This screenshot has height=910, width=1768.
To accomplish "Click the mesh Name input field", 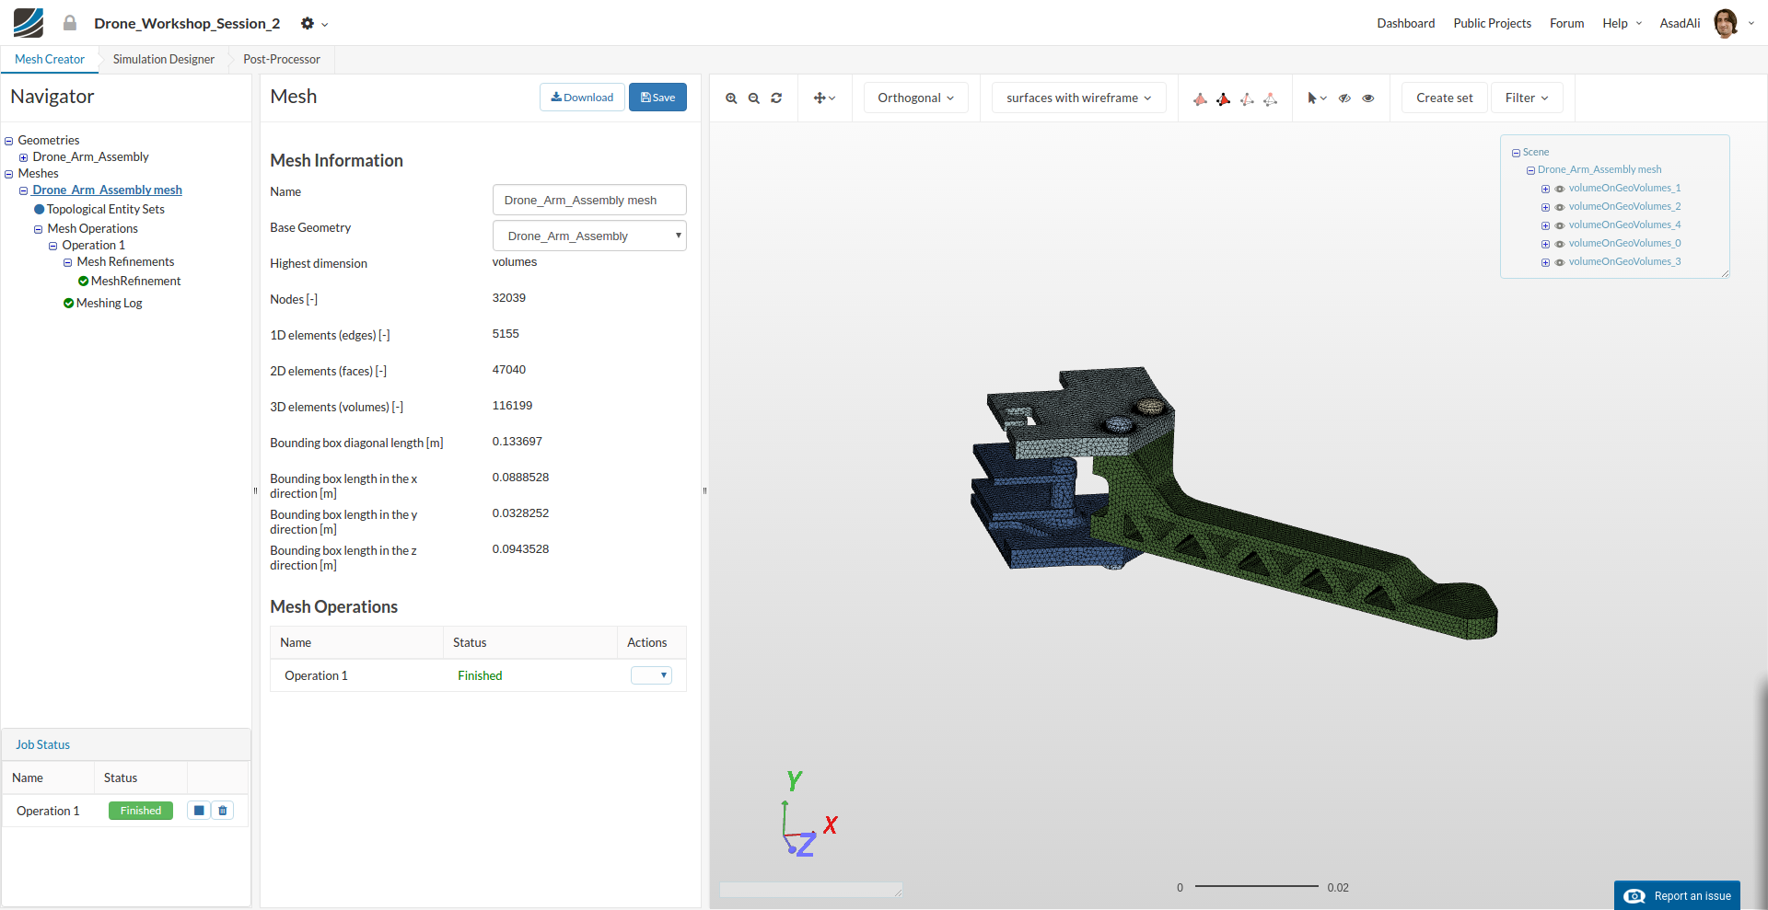I will coord(589,201).
